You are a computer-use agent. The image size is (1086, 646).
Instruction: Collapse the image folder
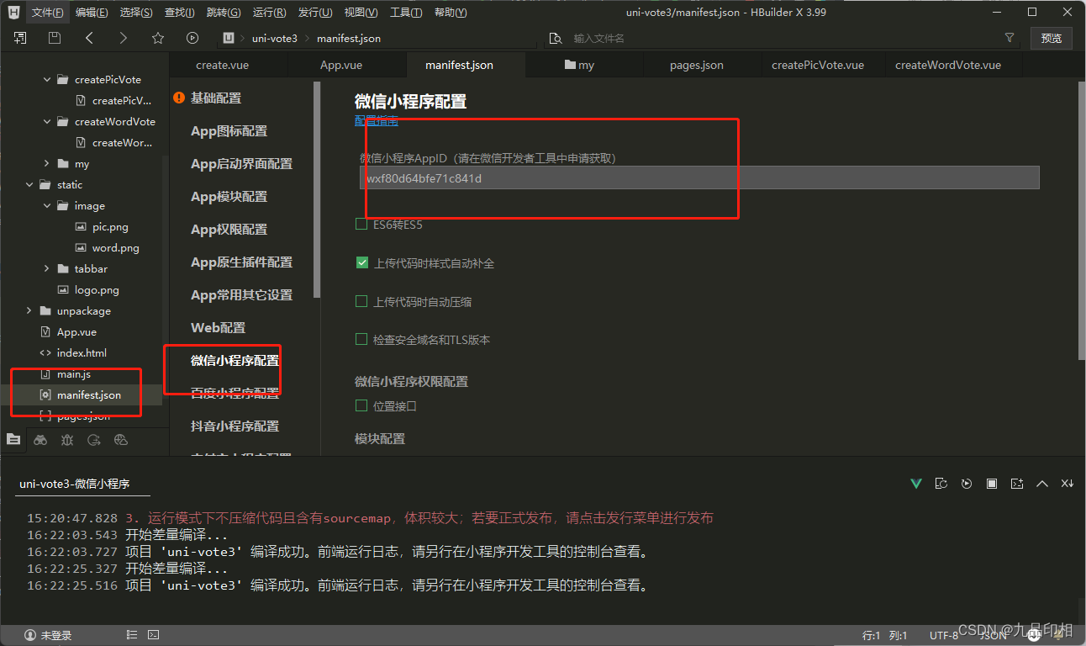click(47, 206)
